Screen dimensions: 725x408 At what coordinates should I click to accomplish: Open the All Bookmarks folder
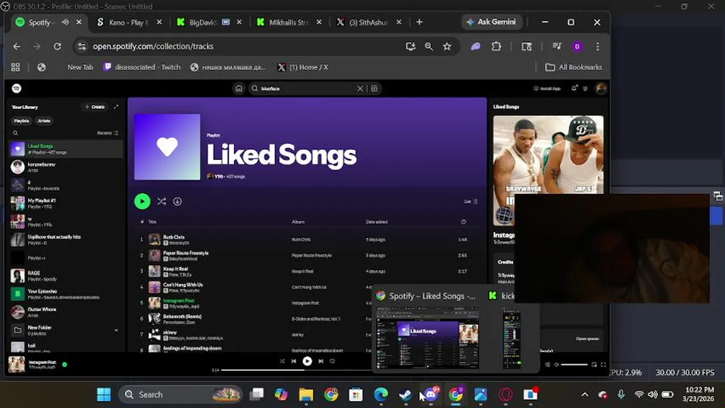click(574, 67)
